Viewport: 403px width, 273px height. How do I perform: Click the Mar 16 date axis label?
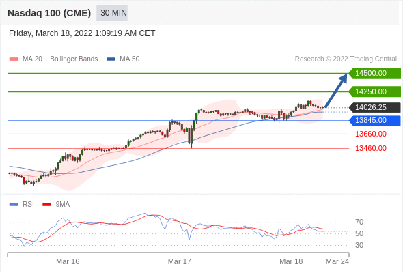pos(68,261)
